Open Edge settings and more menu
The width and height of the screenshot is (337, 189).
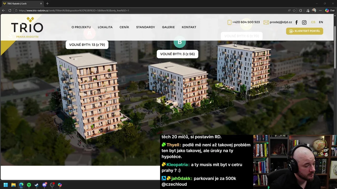pyautogui.click(x=320, y=10)
